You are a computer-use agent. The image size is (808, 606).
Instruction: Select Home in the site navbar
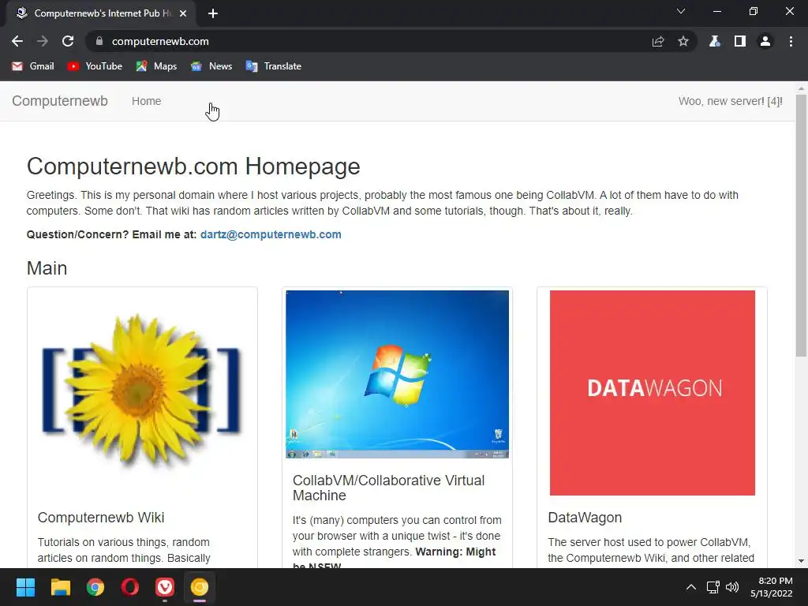click(x=146, y=101)
